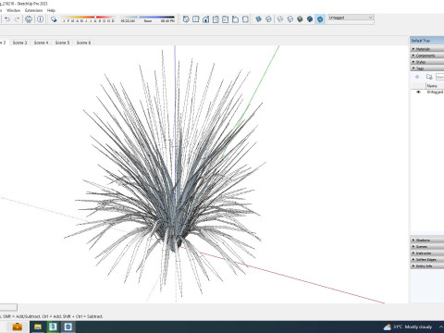Screen dimensions: 444x333
Task: Click the Add Tag Folder icon
Action: 429,77
